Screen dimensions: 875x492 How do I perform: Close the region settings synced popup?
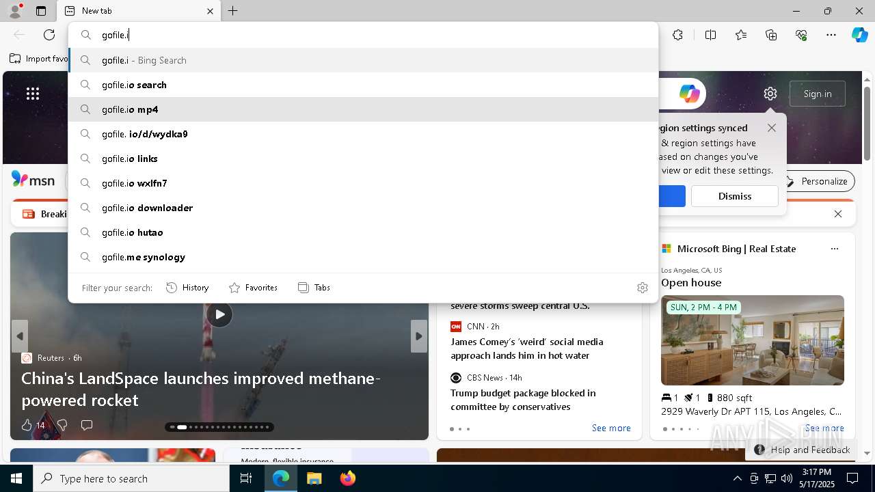point(772,128)
